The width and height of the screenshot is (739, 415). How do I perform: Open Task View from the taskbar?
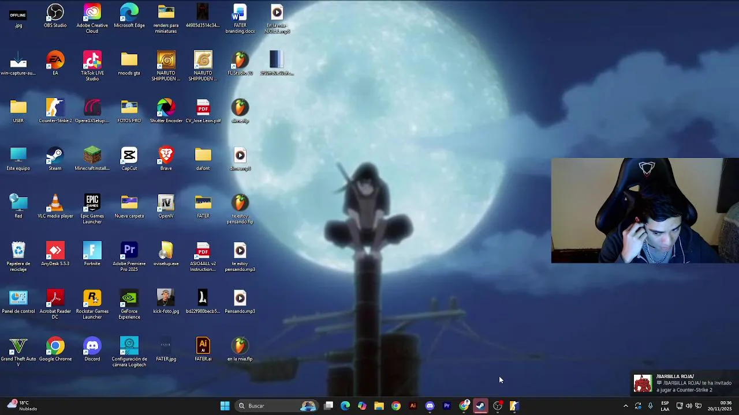pyautogui.click(x=329, y=406)
